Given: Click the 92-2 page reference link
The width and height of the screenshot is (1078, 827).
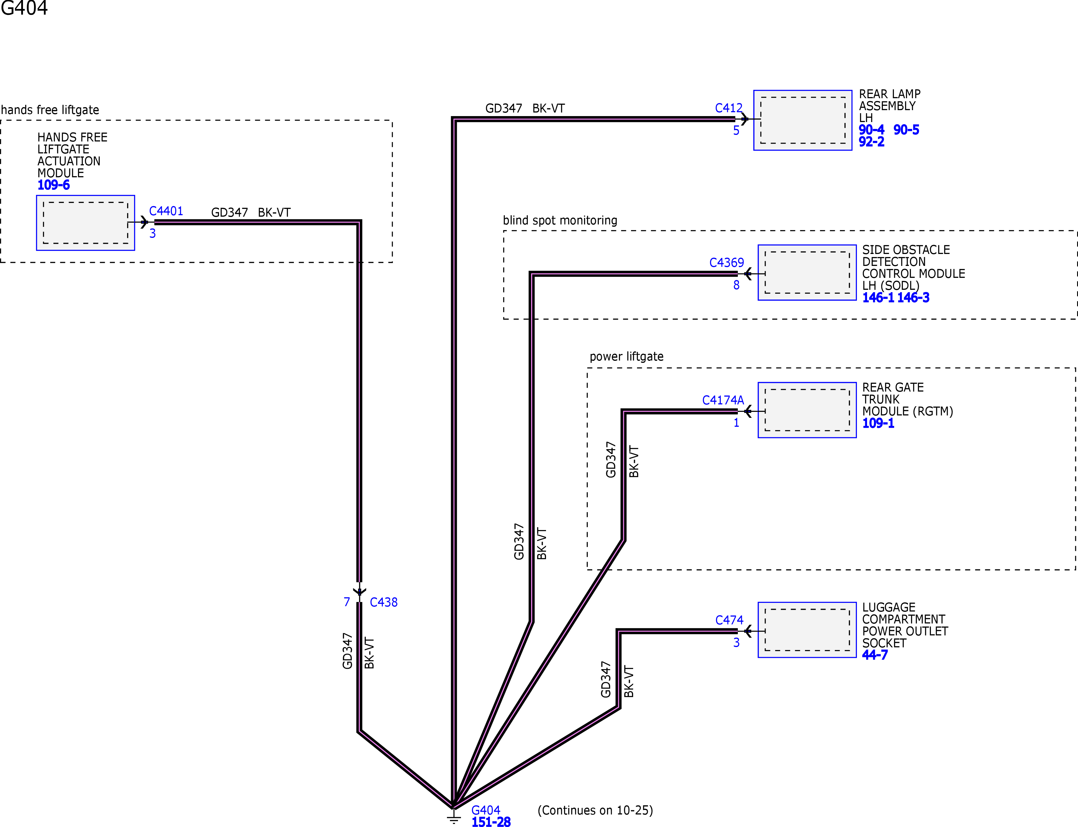Looking at the screenshot, I should tap(871, 142).
